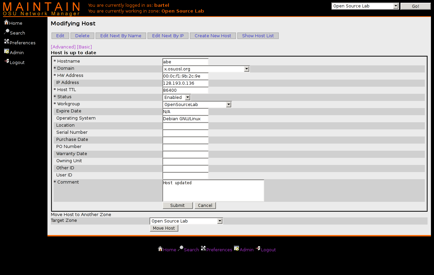This screenshot has width=434, height=275.
Task: Click the Logout icon in the sidebar
Action: [x=6, y=61]
